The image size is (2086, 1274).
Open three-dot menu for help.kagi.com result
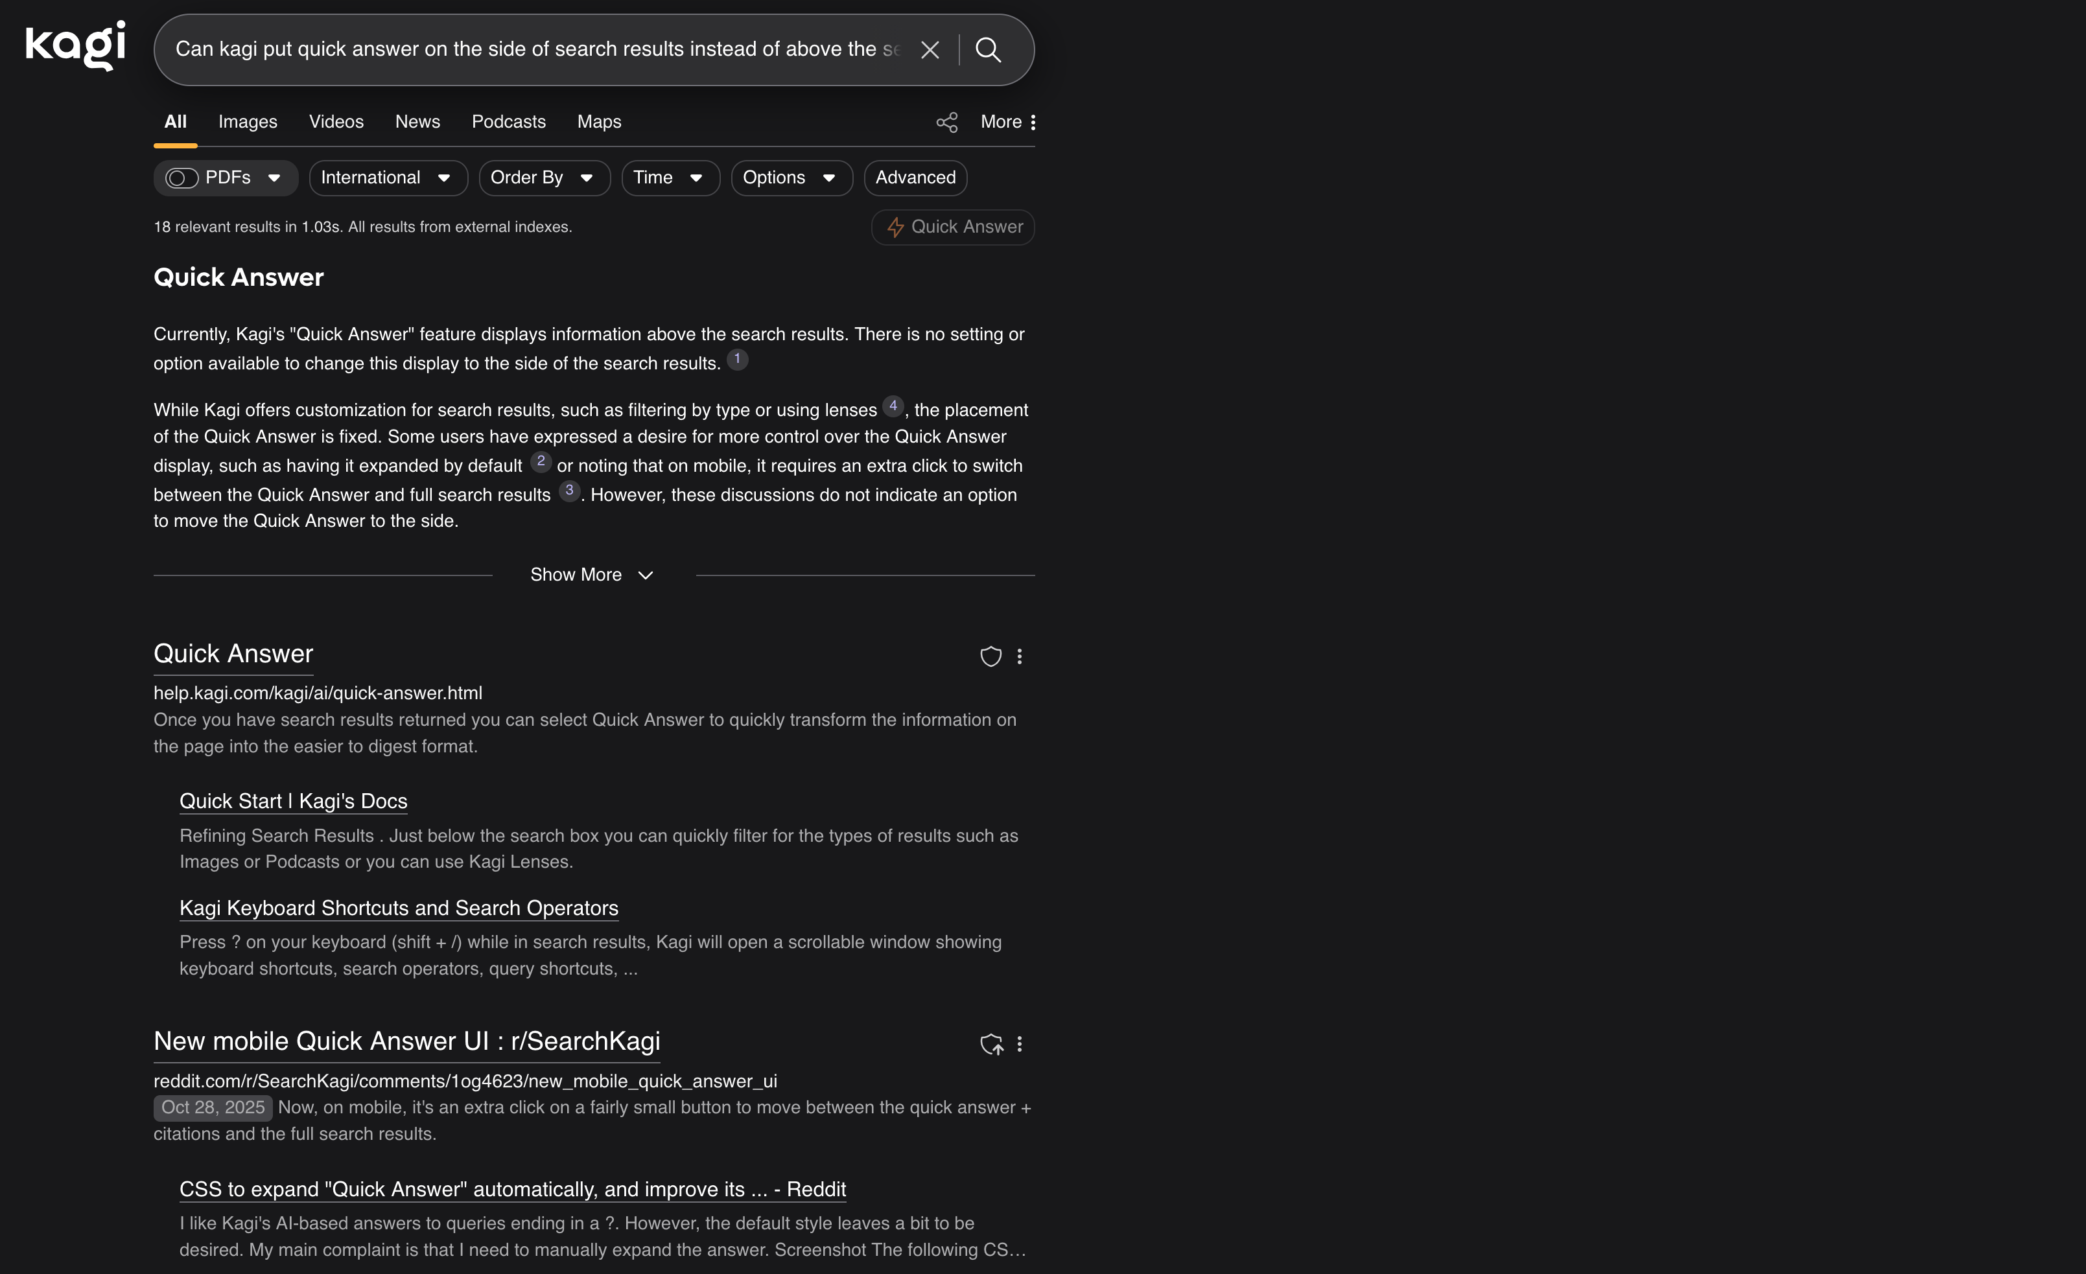[x=1019, y=657]
